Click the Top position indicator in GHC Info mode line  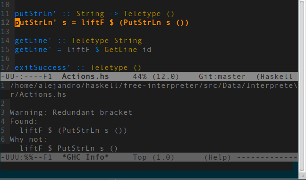139,157
